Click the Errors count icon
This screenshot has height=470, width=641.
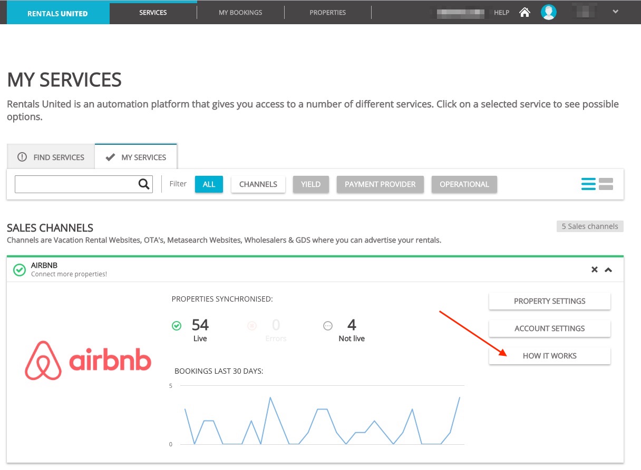tap(251, 326)
